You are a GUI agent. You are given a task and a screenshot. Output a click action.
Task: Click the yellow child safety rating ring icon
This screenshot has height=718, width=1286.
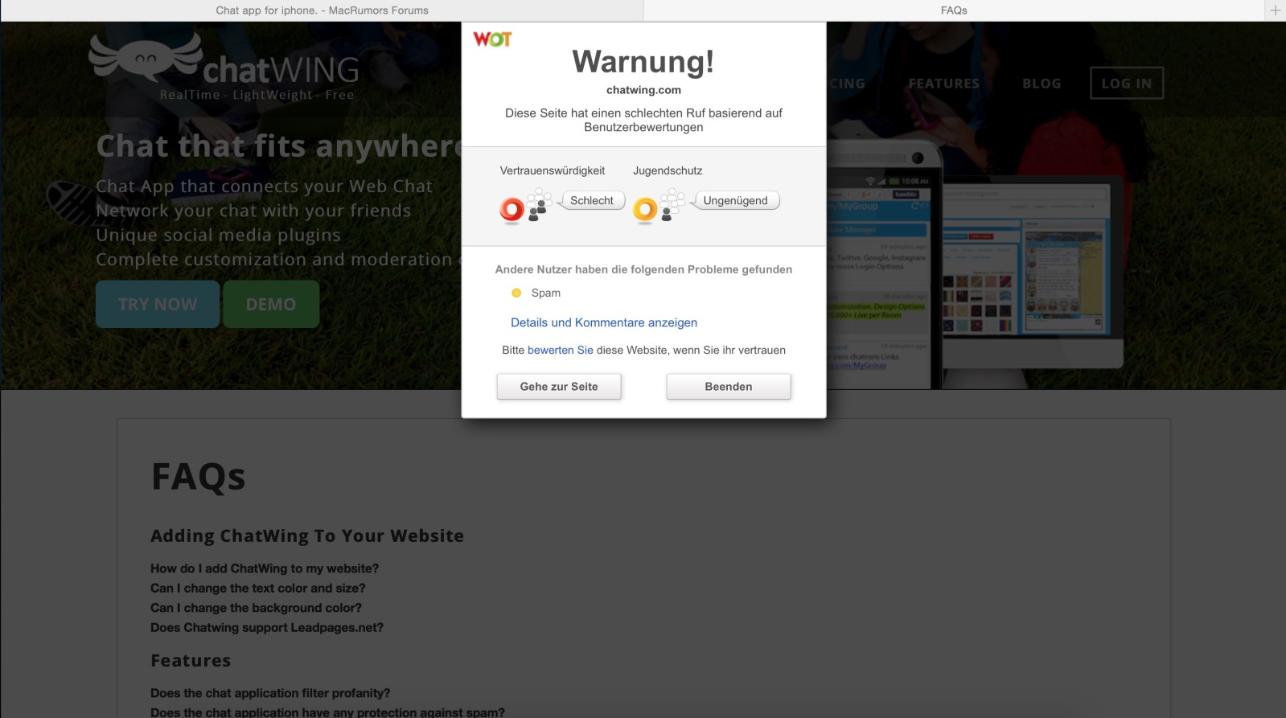(x=645, y=210)
